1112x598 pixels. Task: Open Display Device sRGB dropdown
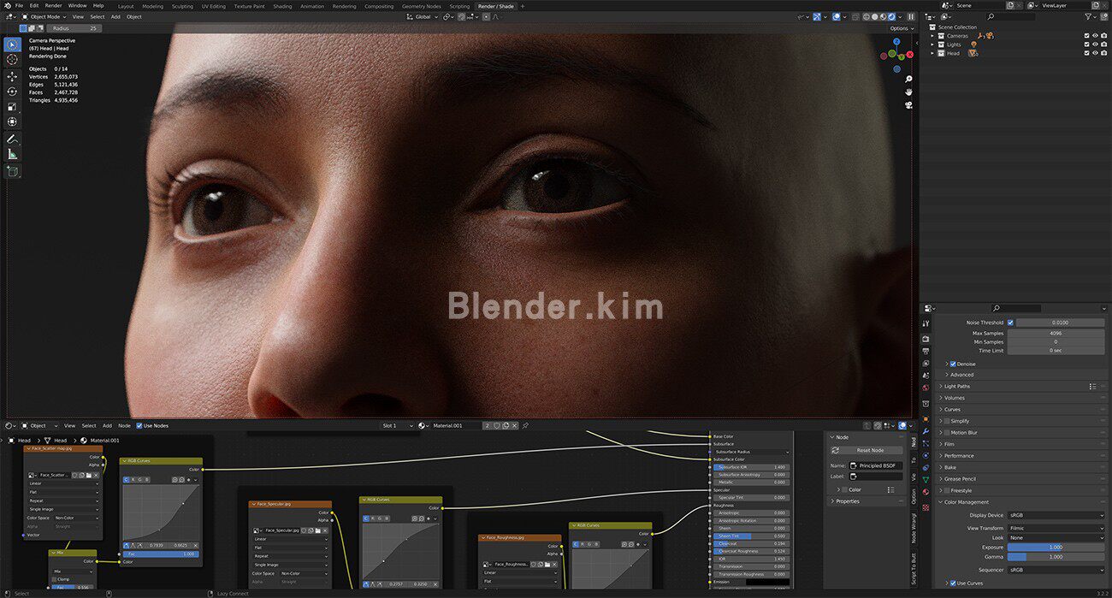point(1056,515)
